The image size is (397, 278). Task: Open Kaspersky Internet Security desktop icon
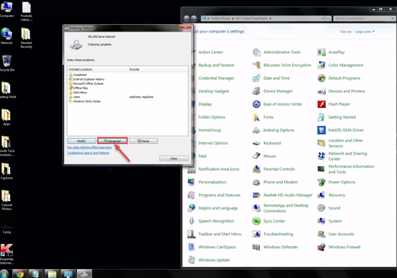7,254
